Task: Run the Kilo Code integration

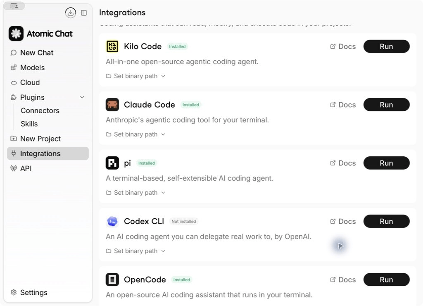Action: (386, 46)
